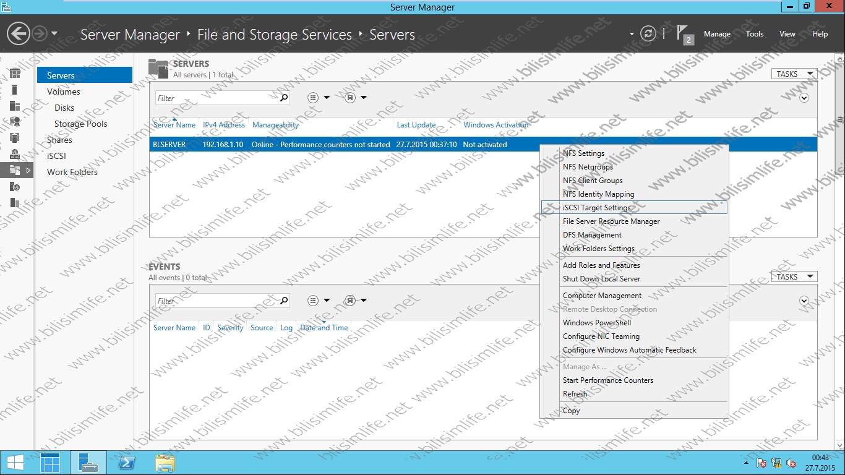Click the muted speaker icon in system tray
This screenshot has width=845, height=475.
coord(791,463)
